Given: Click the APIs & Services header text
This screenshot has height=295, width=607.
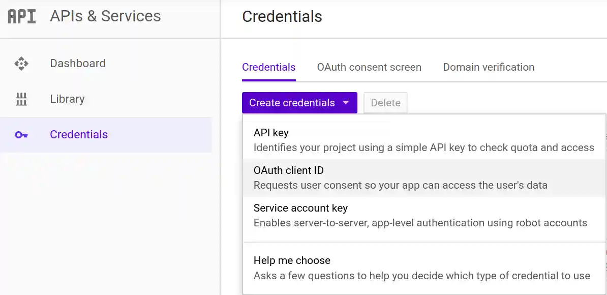Looking at the screenshot, I should click(x=105, y=16).
